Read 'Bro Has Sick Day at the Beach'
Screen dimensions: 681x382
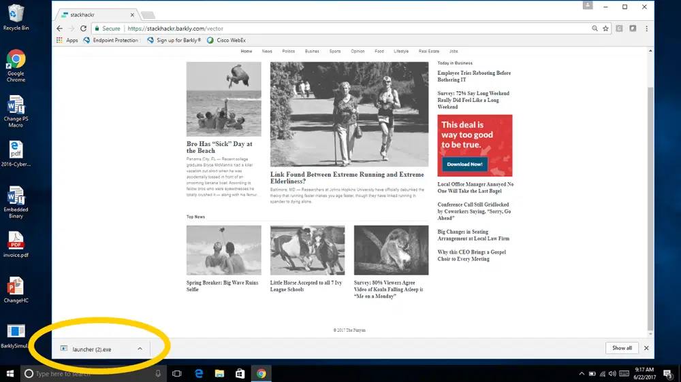click(x=219, y=147)
